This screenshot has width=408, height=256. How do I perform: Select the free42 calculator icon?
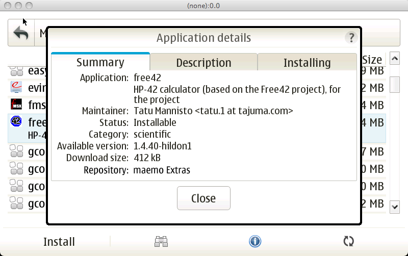coord(16,121)
